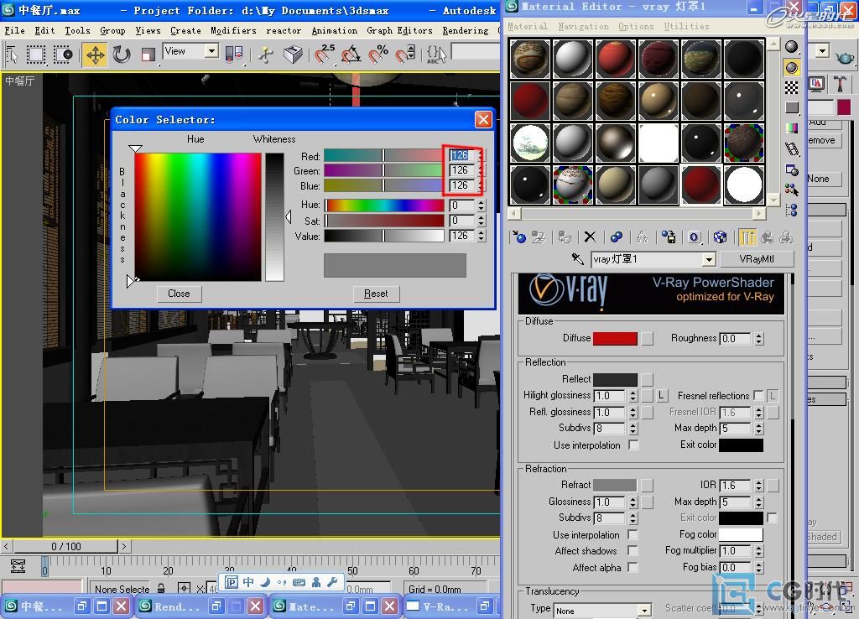Image resolution: width=859 pixels, height=619 pixels.
Task: Select the Move tool in main toolbar
Action: pos(96,55)
